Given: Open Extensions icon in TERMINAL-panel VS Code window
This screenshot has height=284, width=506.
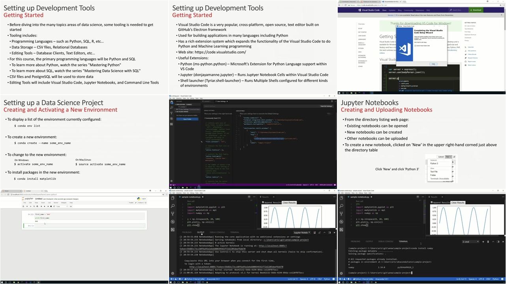Looking at the screenshot, I should pos(341,229).
